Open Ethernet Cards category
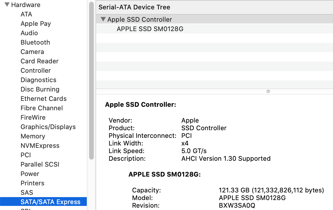 (x=44, y=99)
